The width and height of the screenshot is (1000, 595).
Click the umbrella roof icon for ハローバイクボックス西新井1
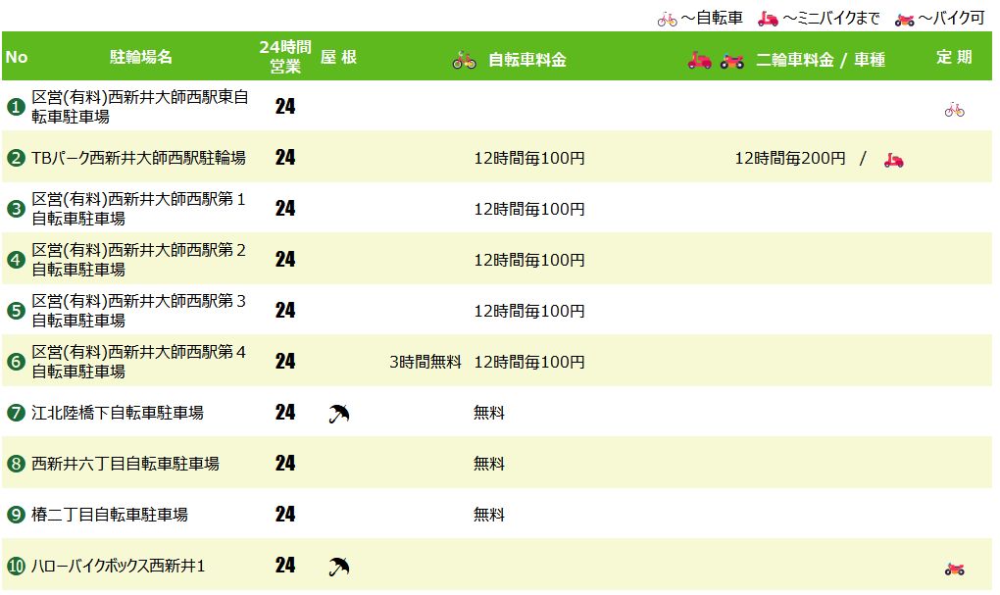click(x=338, y=566)
